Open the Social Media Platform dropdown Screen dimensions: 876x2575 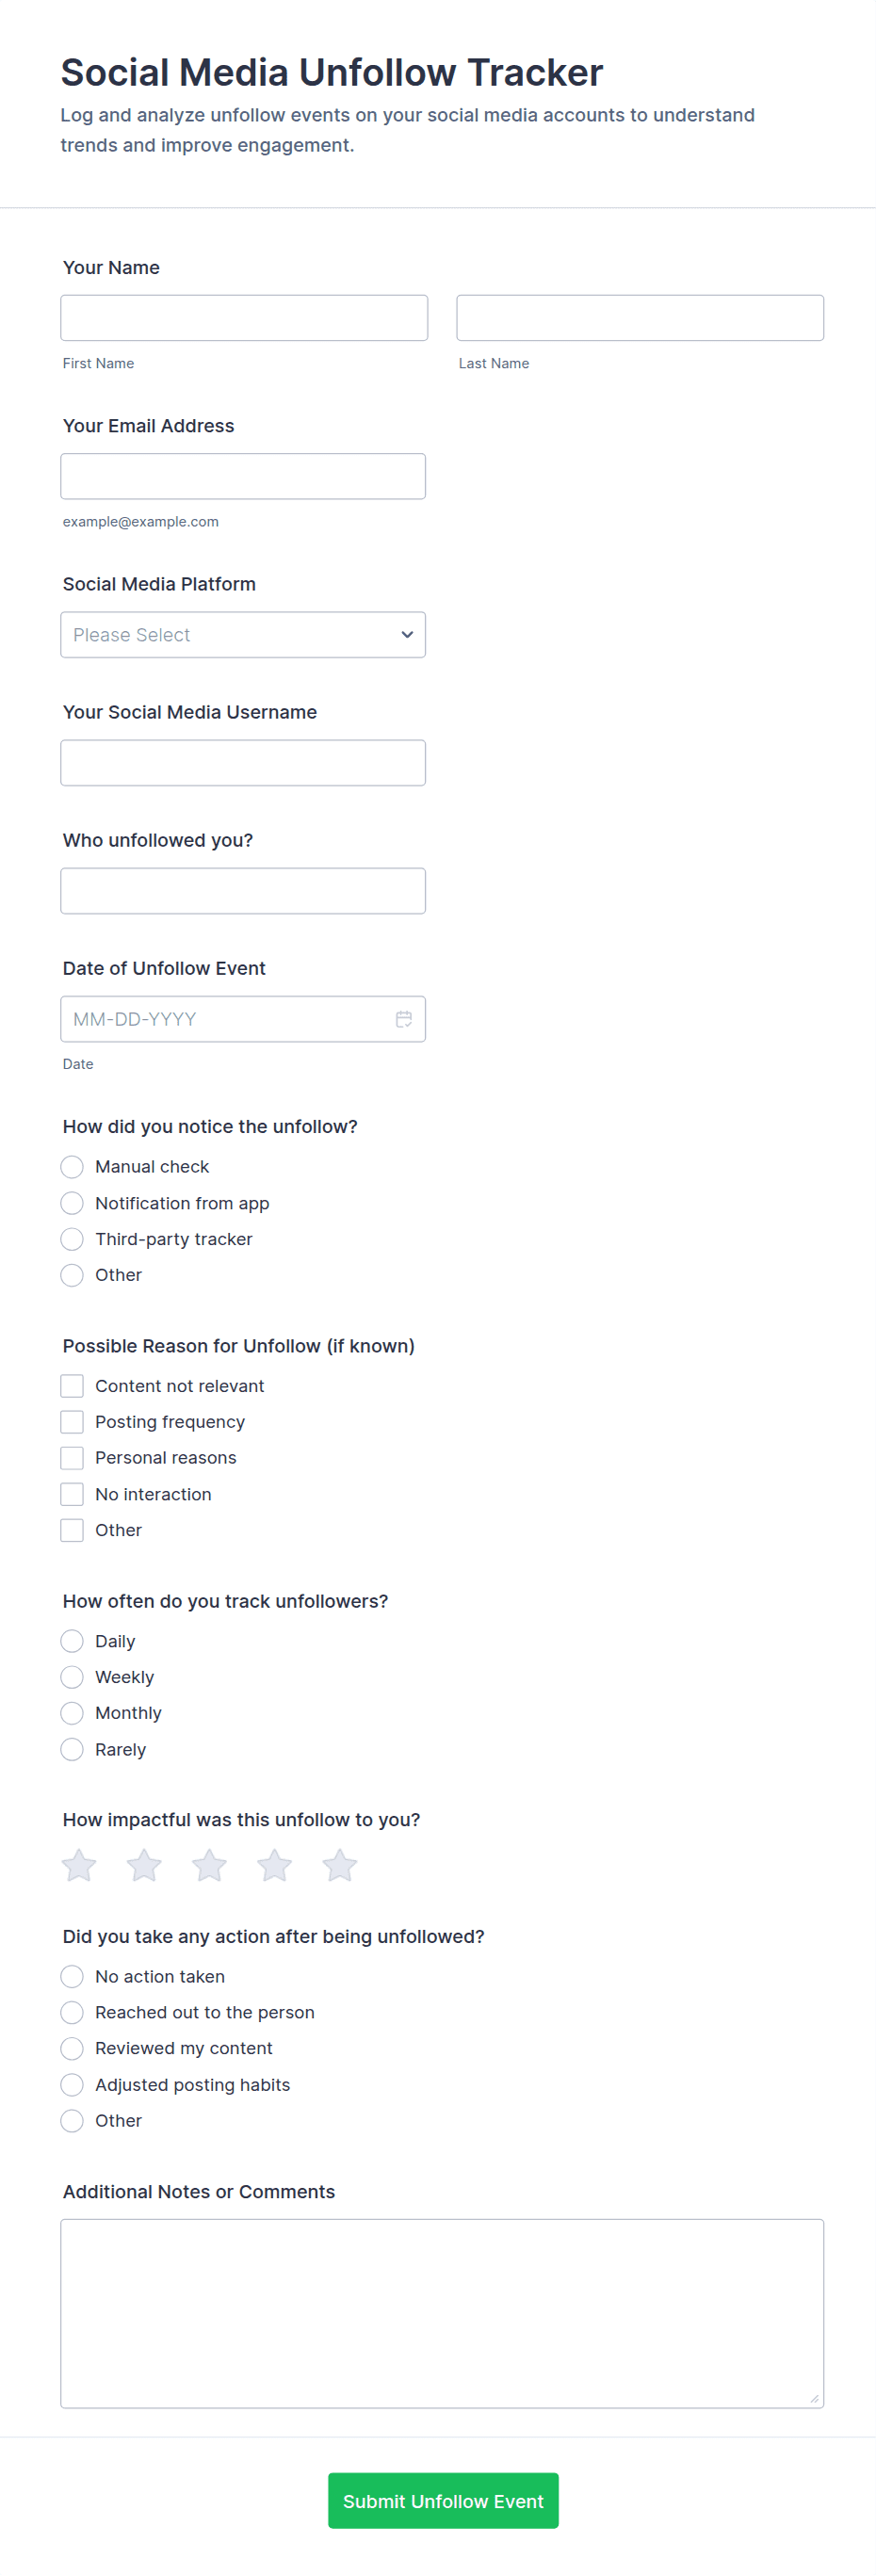click(243, 635)
